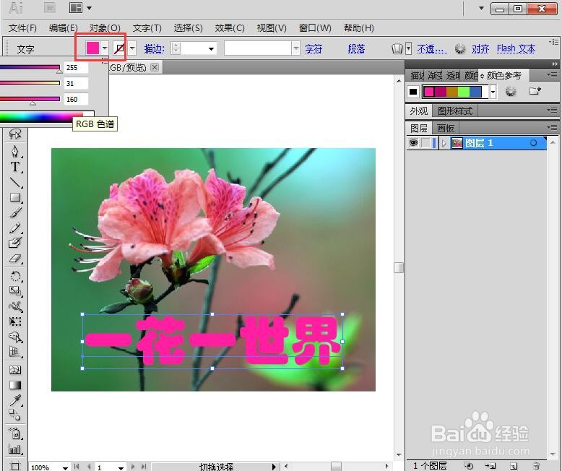This screenshot has width=562, height=471.
Task: Switch to 图形样式 tab
Action: tap(455, 111)
